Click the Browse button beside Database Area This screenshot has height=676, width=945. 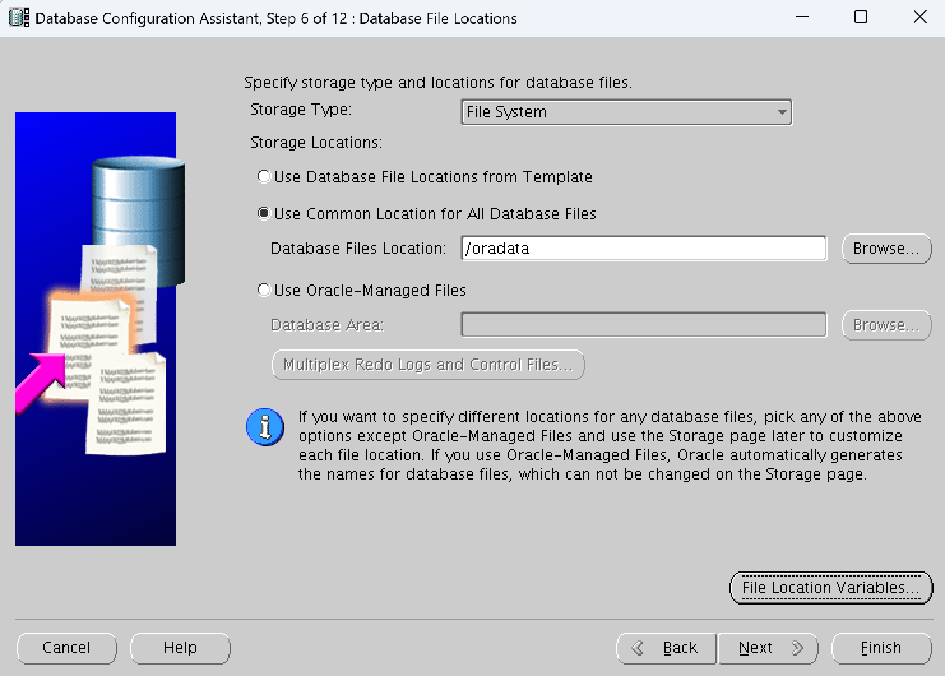tap(886, 325)
